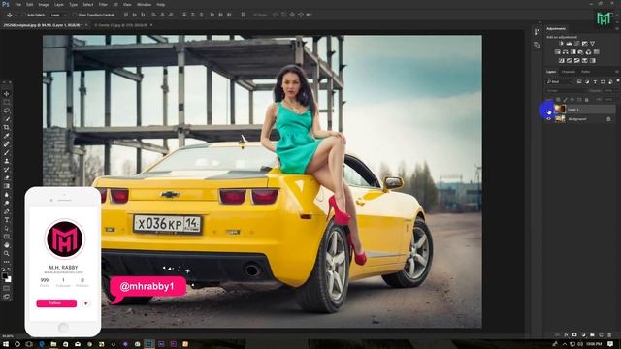
Task: Open the Window menu
Action: click(x=144, y=4)
